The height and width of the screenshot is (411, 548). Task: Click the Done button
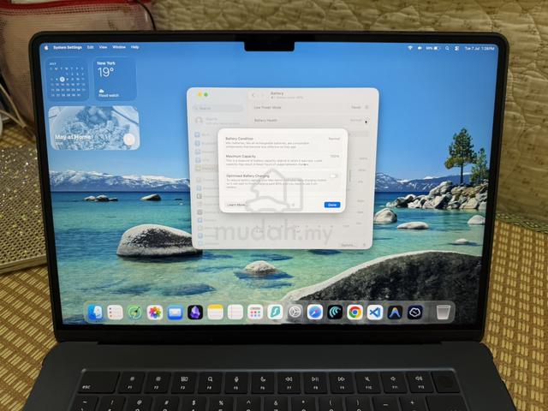332,205
